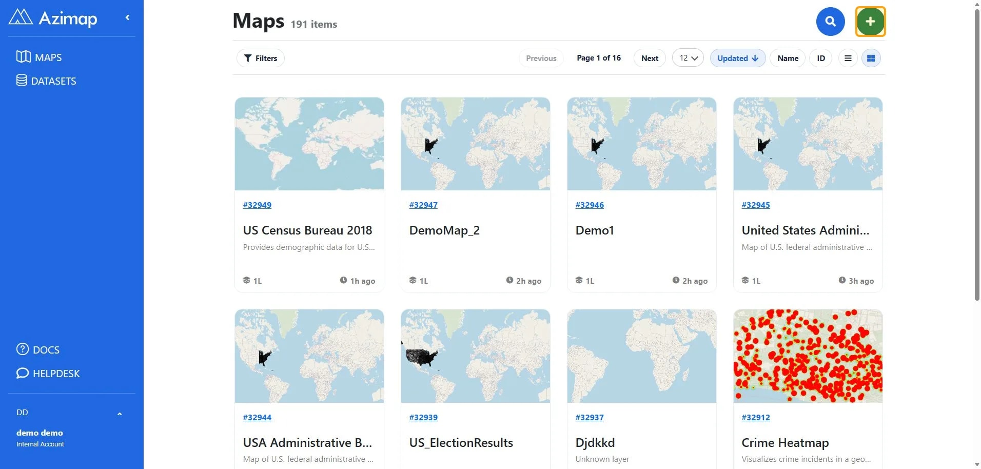Switch to list view icon
The image size is (981, 469).
[x=848, y=58]
